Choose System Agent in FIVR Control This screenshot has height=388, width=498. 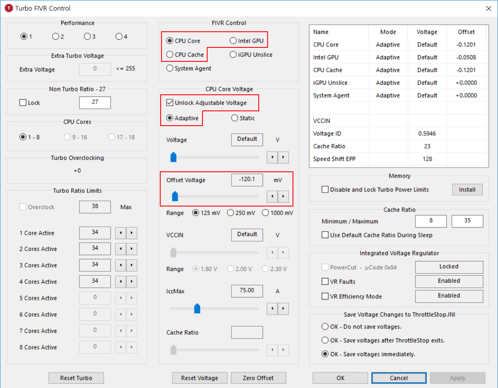click(189, 68)
